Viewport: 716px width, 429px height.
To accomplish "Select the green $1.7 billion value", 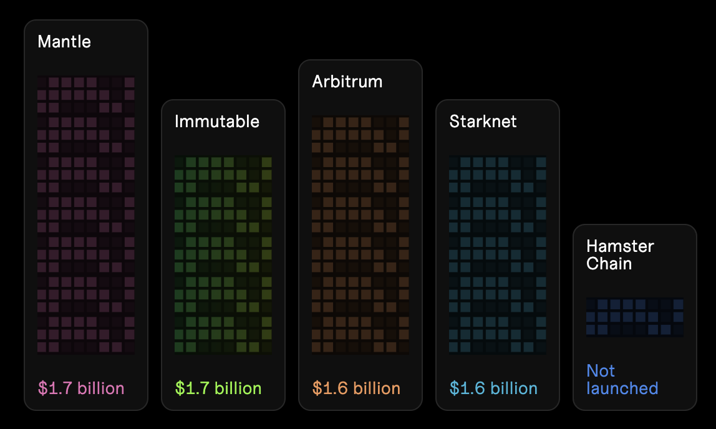I will (x=218, y=388).
